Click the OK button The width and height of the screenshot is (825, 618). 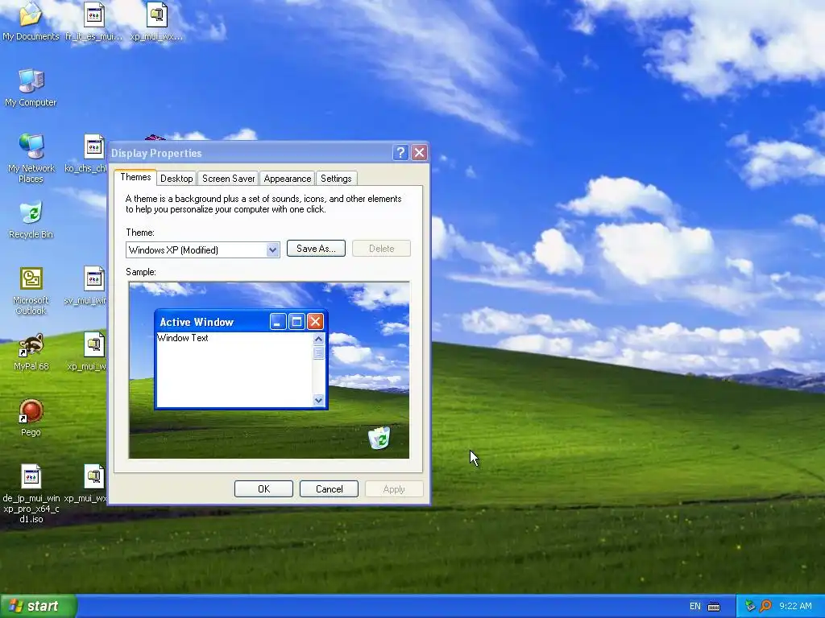[263, 488]
